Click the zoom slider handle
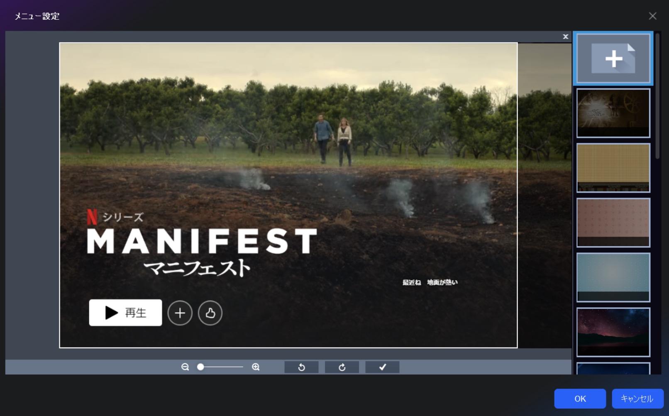Image resolution: width=669 pixels, height=416 pixels. click(x=200, y=367)
